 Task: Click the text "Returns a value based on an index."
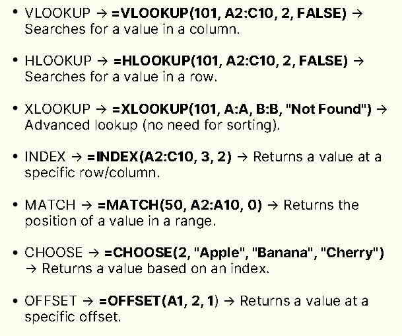pyautogui.click(x=156, y=269)
